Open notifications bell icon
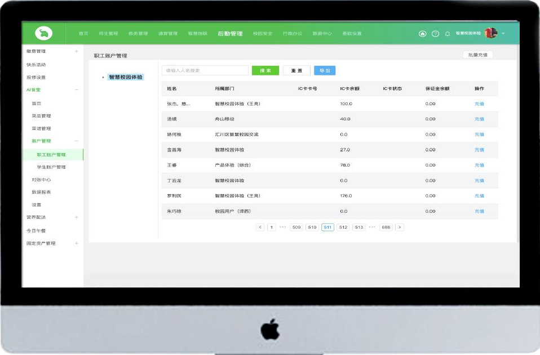 pyautogui.click(x=448, y=34)
